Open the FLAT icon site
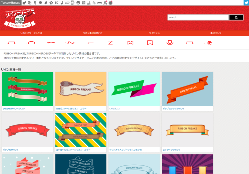Image resolution: width=249 pixels, height=174 pixels. coord(73,3)
